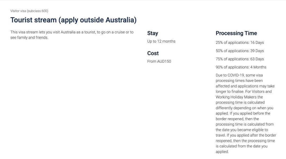Click 'see family and friends' text
Viewport: 286px width, 159px height.
tap(29, 38)
